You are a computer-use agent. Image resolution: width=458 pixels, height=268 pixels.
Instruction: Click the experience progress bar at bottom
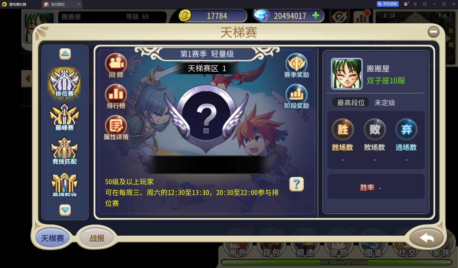336,263
